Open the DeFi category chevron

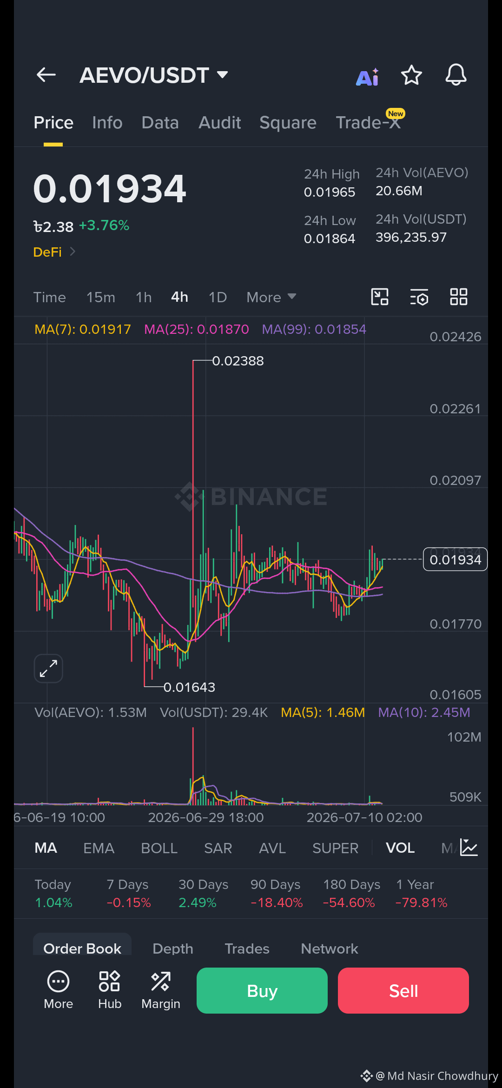(73, 252)
